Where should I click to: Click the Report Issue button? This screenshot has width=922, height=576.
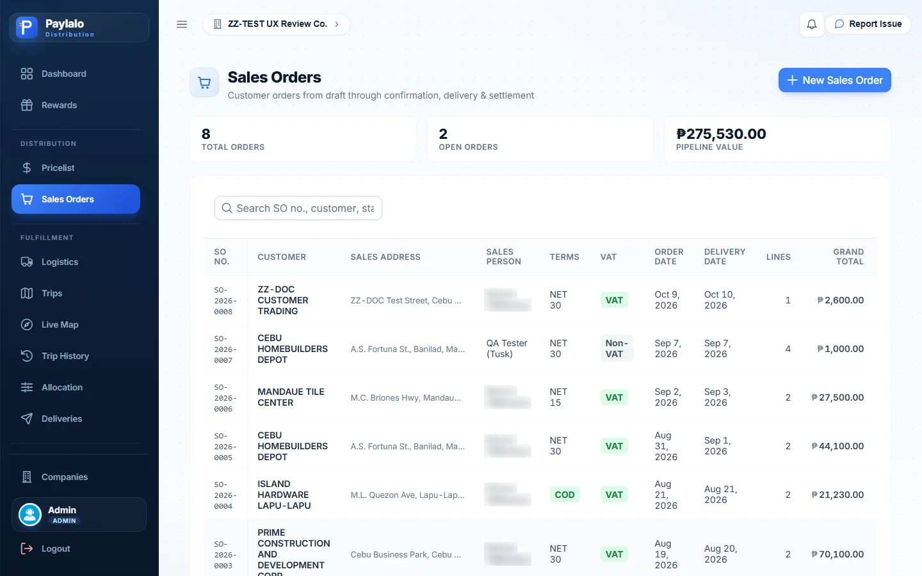tap(868, 24)
